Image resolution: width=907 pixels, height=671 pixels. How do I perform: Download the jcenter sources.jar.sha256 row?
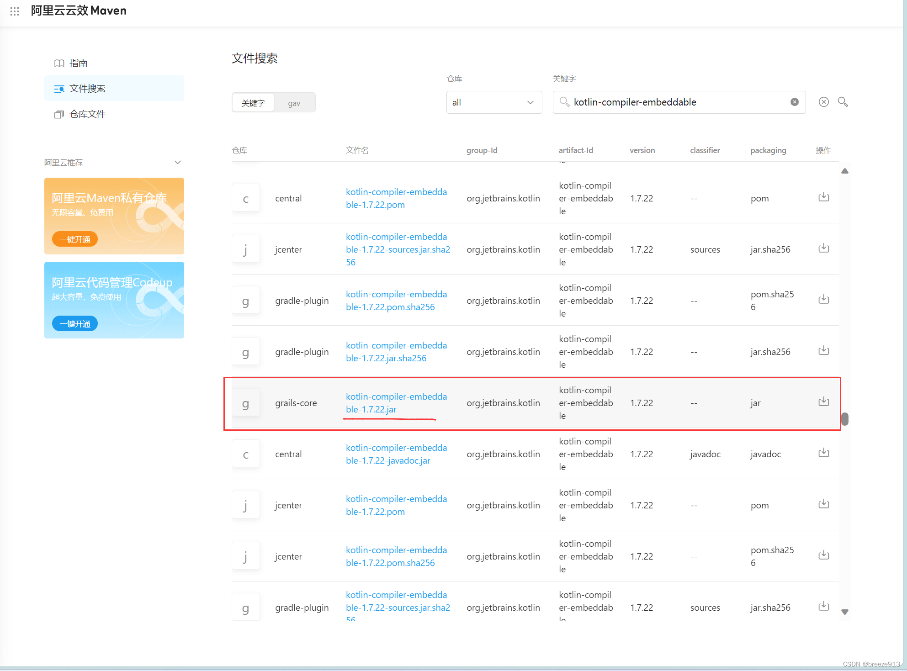point(823,248)
